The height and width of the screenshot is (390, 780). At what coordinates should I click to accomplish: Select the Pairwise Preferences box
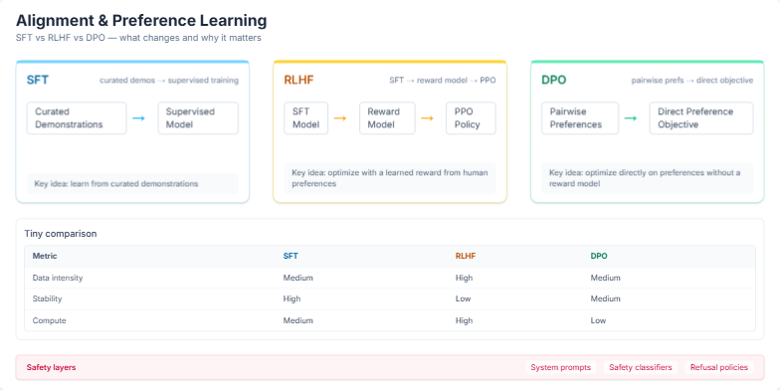point(580,118)
